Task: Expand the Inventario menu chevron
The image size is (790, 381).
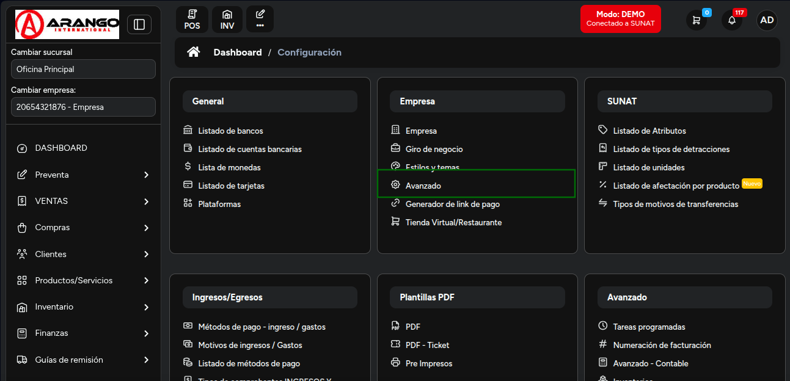Action: tap(146, 307)
